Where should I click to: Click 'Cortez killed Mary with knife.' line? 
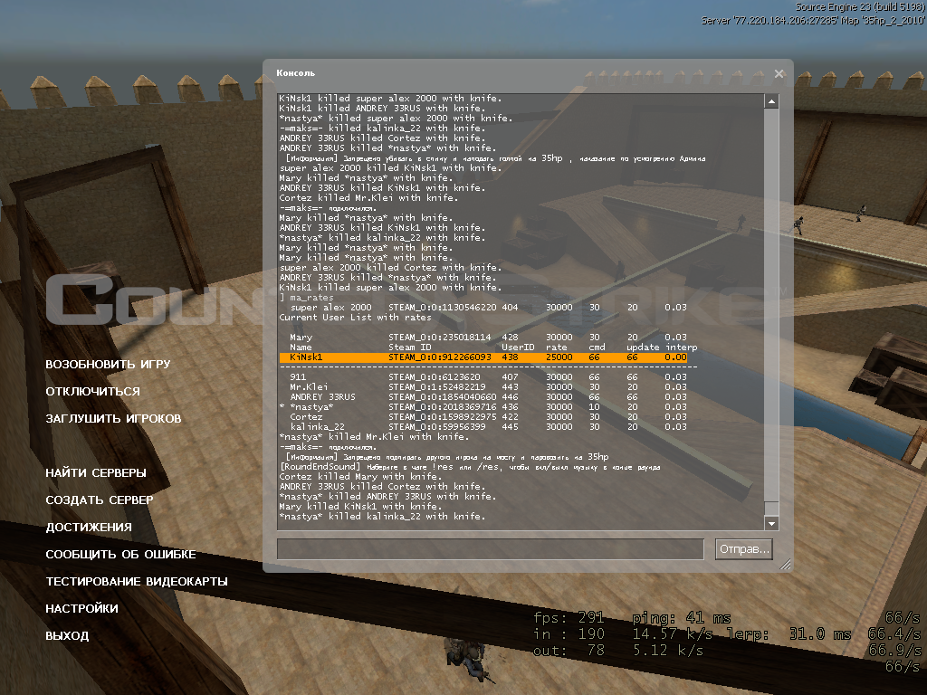360,476
